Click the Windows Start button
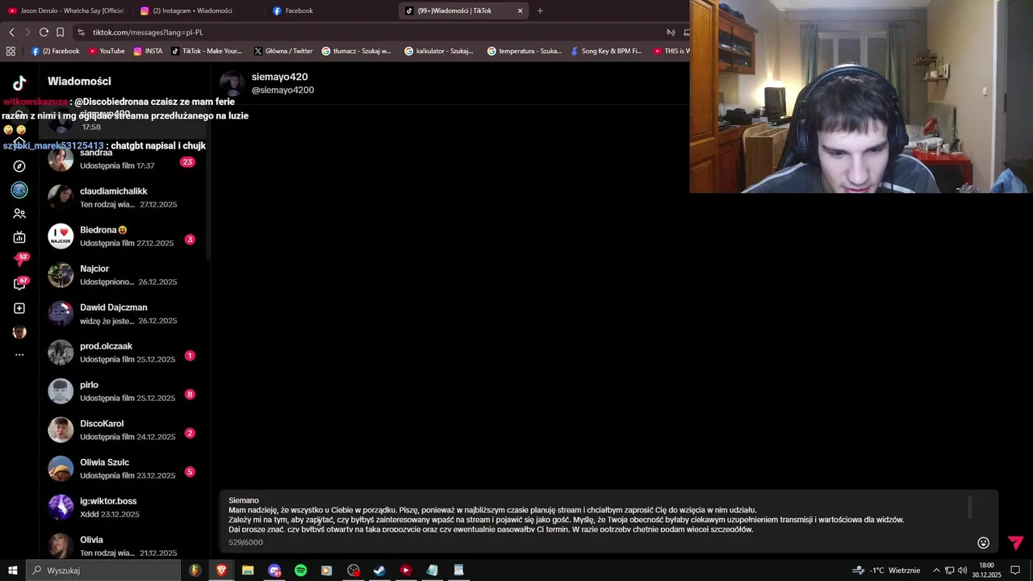 [13, 571]
